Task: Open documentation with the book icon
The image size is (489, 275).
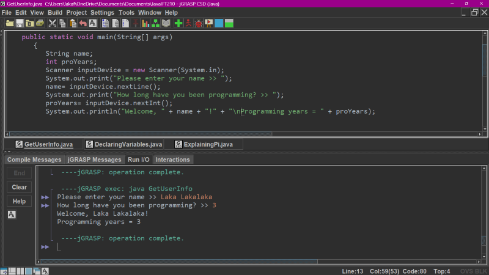Action: pyautogui.click(x=166, y=23)
